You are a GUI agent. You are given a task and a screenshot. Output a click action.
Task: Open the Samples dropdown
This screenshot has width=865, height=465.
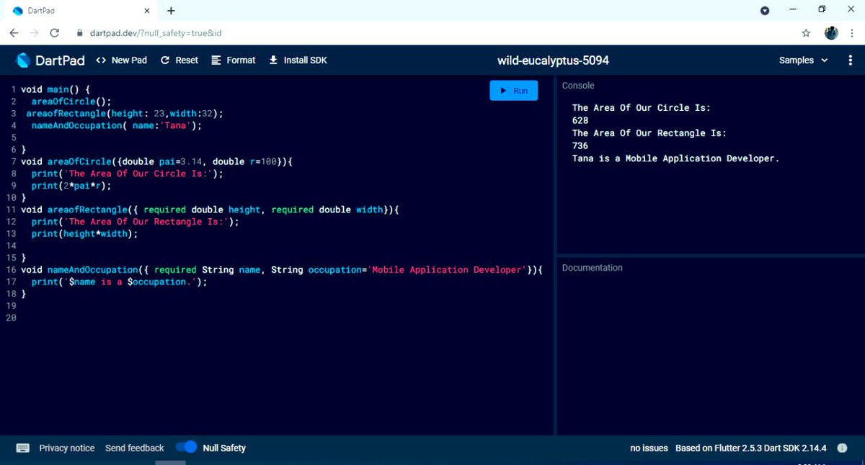coord(804,60)
